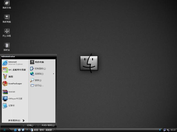Click the tray icon beside the clock
Screen dimensions: 177x132
tap(168, 130)
